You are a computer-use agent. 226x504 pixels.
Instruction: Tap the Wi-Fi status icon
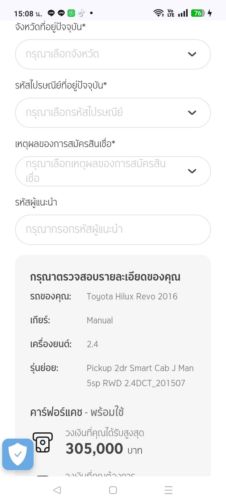point(159,13)
